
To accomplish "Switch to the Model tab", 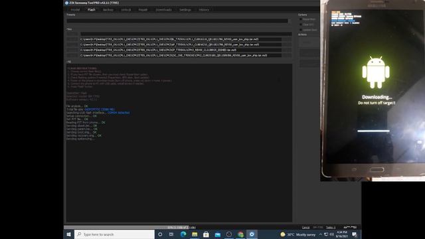I will pyautogui.click(x=75, y=10).
